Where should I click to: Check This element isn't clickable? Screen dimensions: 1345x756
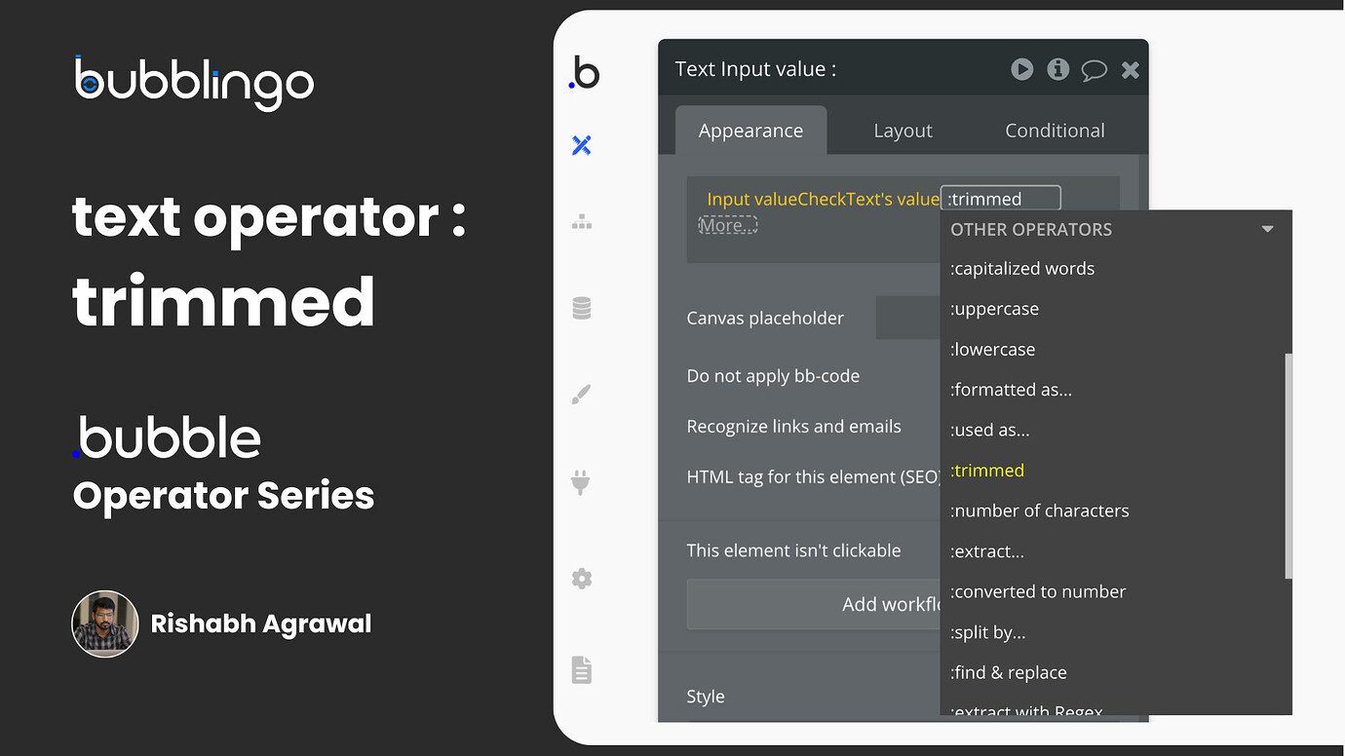pyautogui.click(x=792, y=549)
